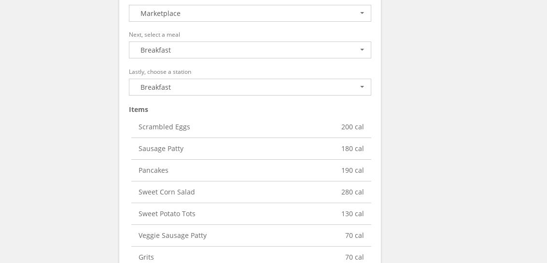
Task: Choose the Sweet Potato Tots item
Action: [167, 214]
